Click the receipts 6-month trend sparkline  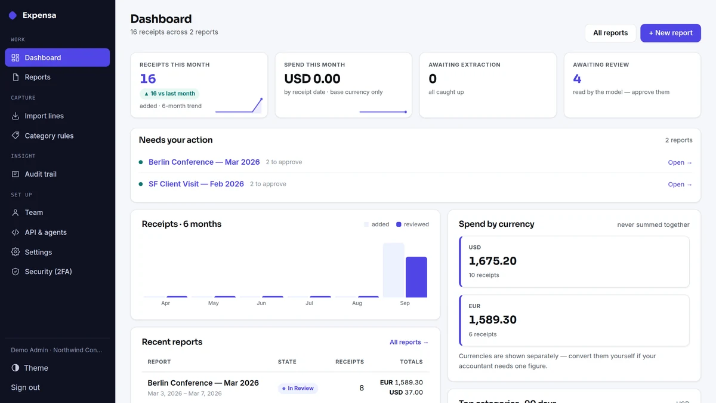pos(239,106)
